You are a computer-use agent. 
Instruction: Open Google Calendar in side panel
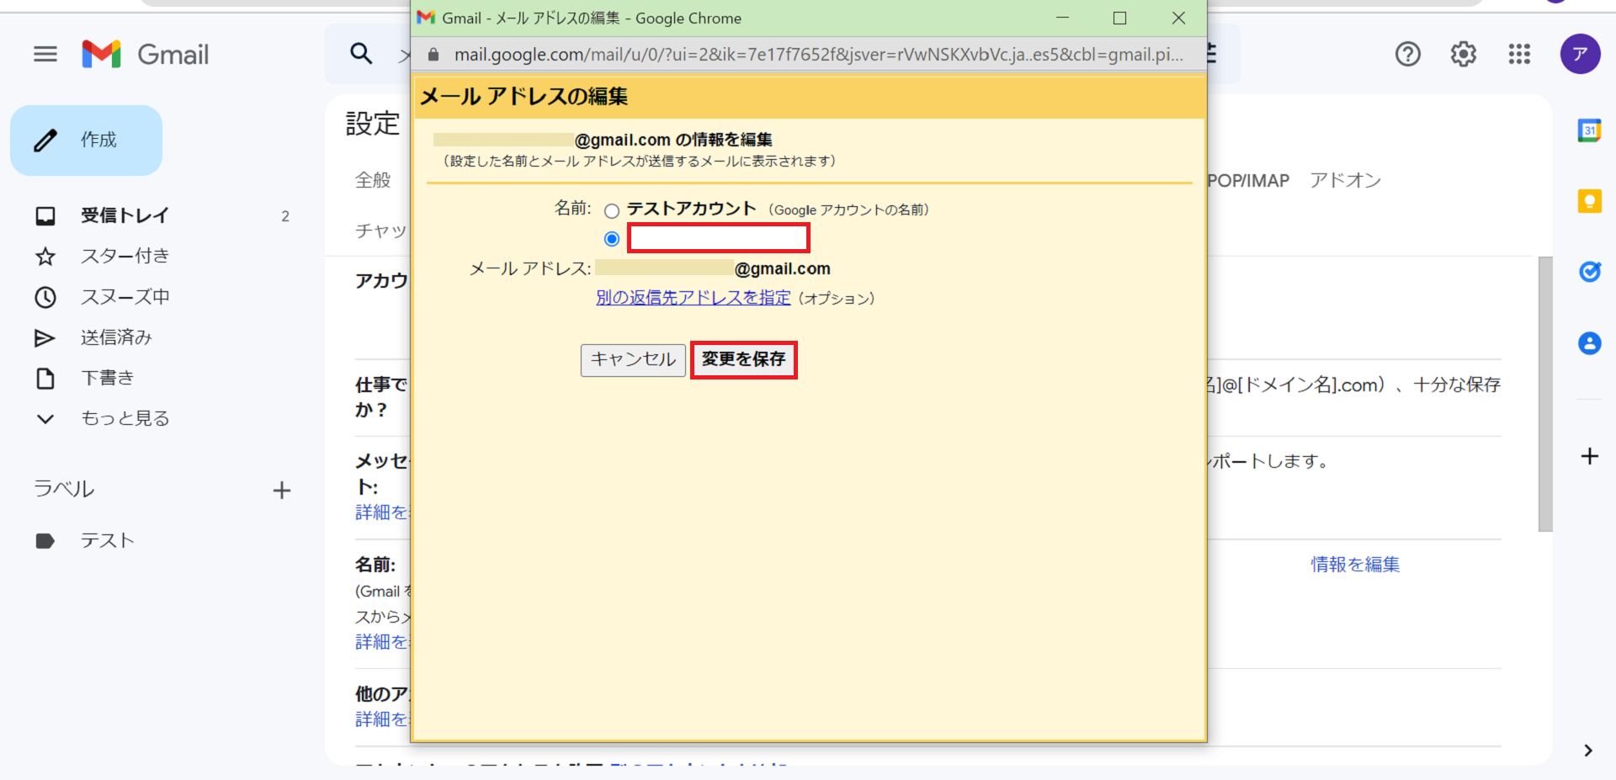pos(1589,130)
